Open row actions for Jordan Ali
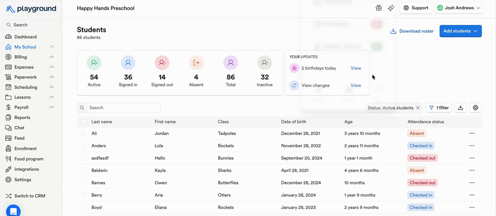 pyautogui.click(x=472, y=133)
